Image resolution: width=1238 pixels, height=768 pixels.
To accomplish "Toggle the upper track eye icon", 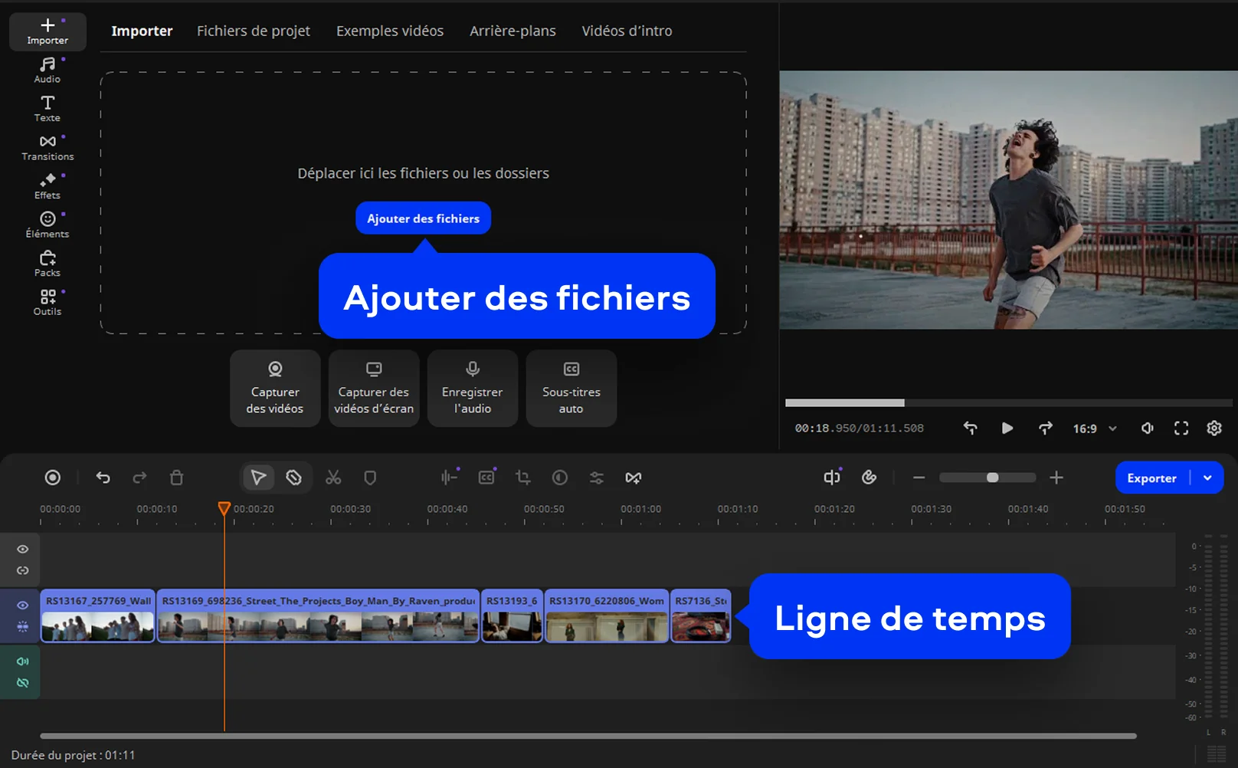I will coord(23,550).
